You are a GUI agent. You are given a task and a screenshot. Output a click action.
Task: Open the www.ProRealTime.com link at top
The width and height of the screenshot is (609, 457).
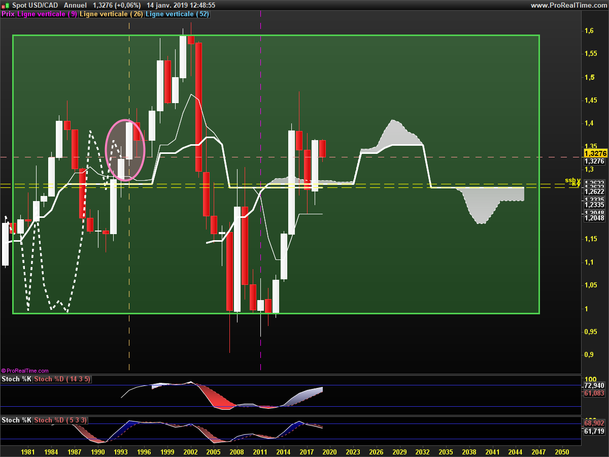pos(568,5)
